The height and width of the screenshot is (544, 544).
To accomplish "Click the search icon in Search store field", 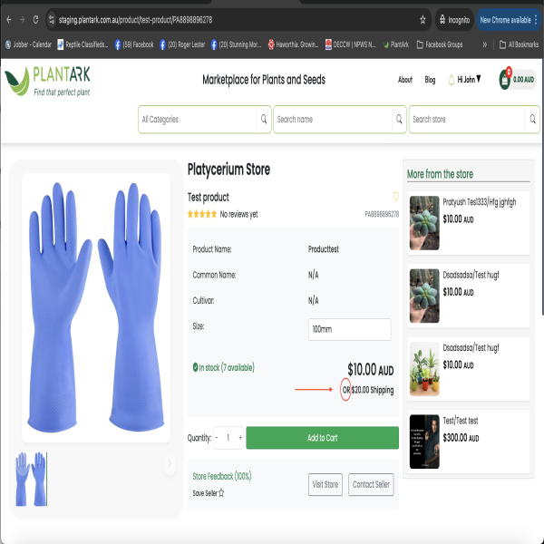I will click(533, 119).
